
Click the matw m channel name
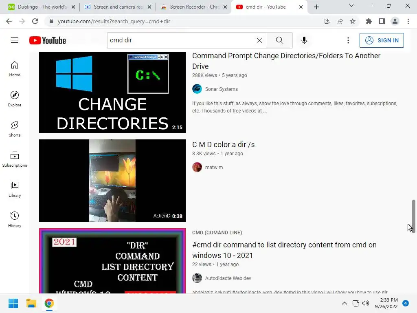[x=214, y=168]
